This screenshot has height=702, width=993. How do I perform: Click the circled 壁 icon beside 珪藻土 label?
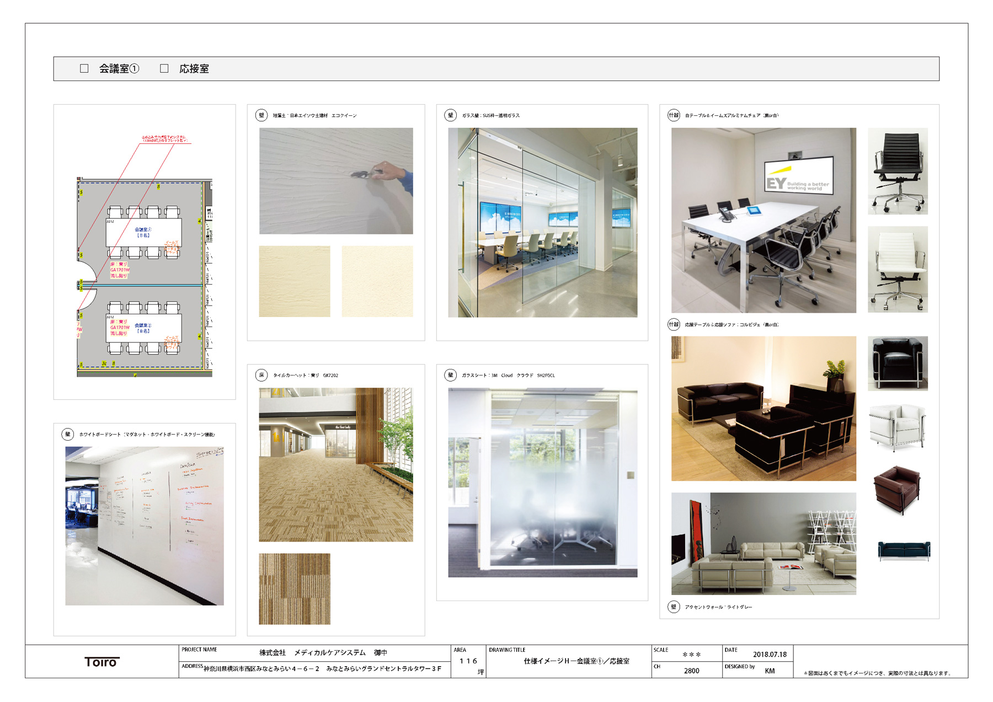tap(261, 115)
